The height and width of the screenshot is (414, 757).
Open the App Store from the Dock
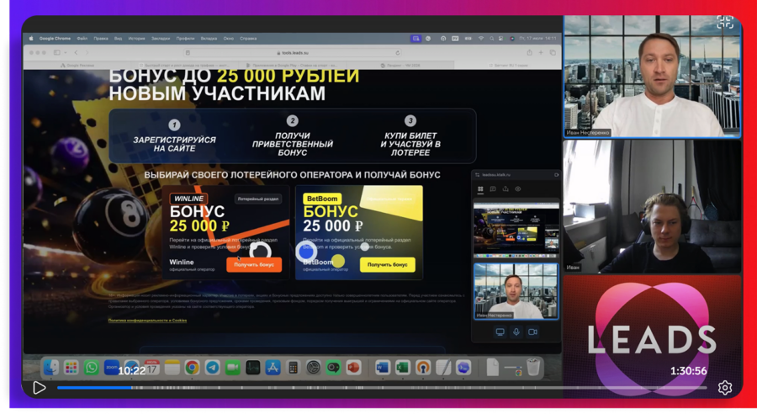click(x=273, y=368)
